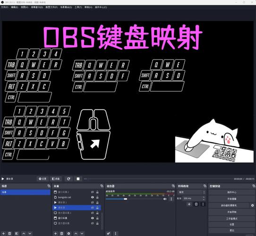Remove transition with the trash icon
Viewport: 256px width, 236px height.
coord(196,204)
